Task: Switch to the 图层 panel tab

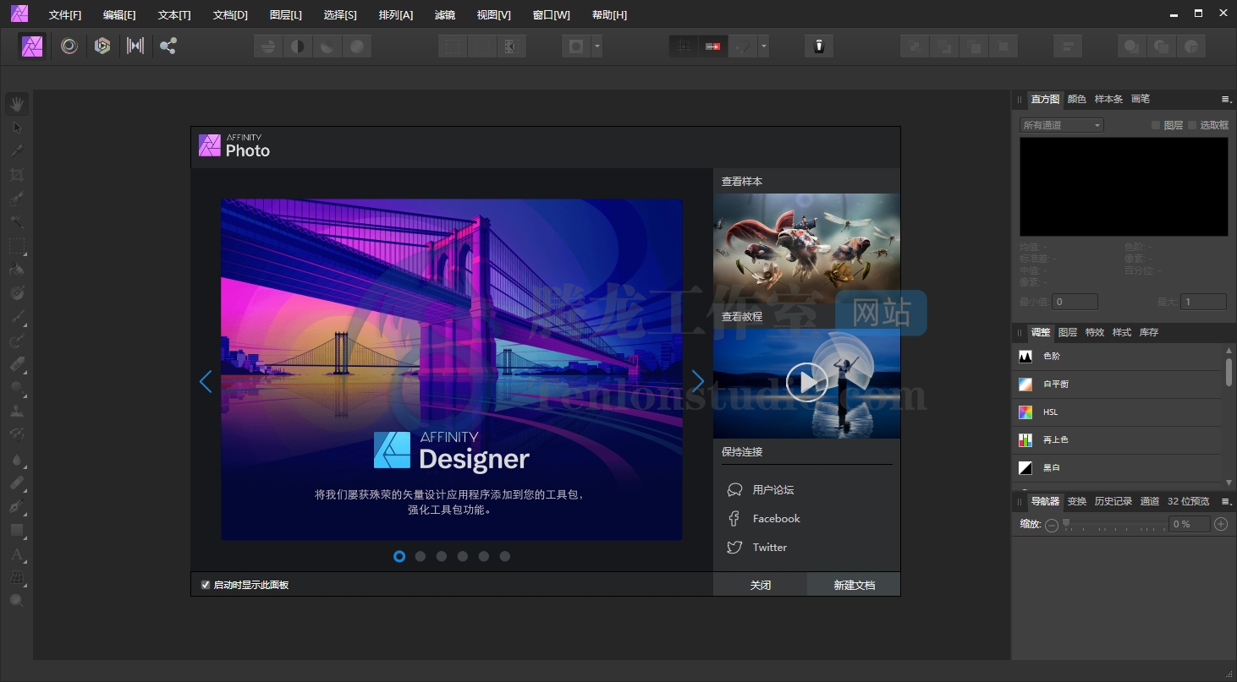Action: tap(1068, 332)
